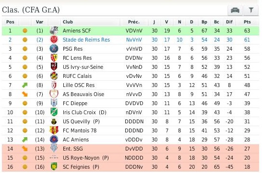Click the Iris Club Croix green crest
This screenshot has height=173, width=262.
tap(54, 112)
